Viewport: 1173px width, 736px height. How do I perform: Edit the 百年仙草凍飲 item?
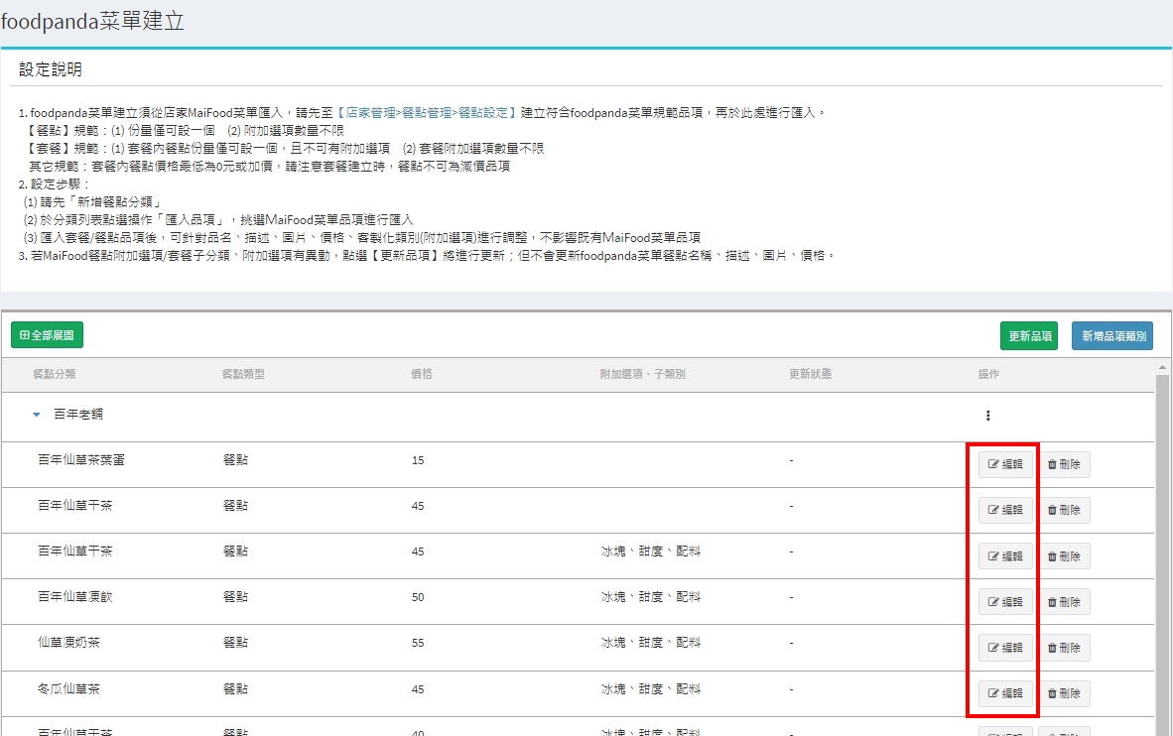1005,602
